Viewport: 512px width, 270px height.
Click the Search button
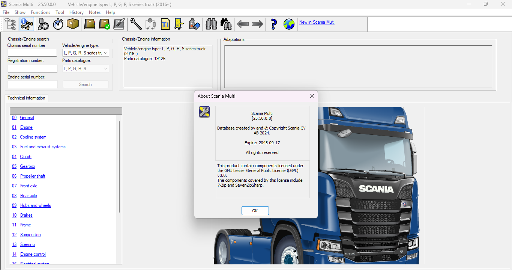pyautogui.click(x=86, y=84)
